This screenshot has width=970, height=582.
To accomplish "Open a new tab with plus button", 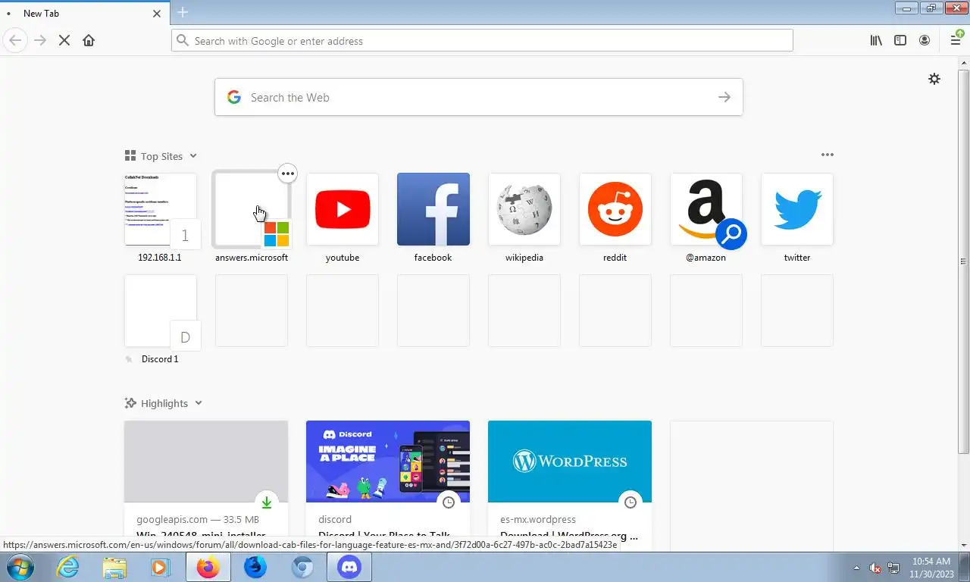I will coord(183,12).
